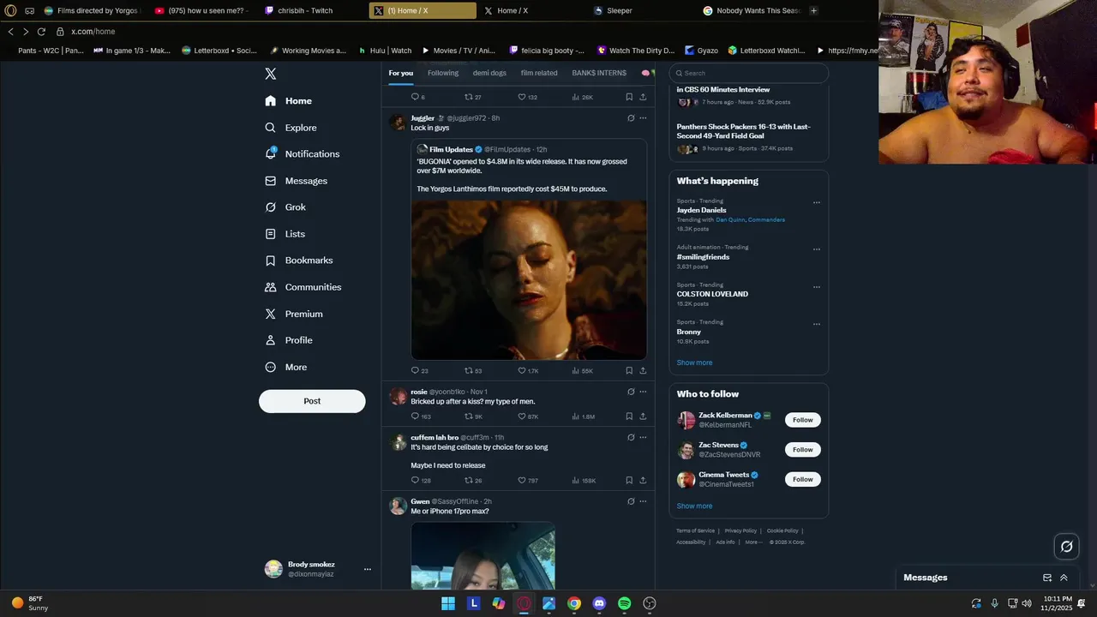Open Notifications in the sidebar

pos(303,154)
